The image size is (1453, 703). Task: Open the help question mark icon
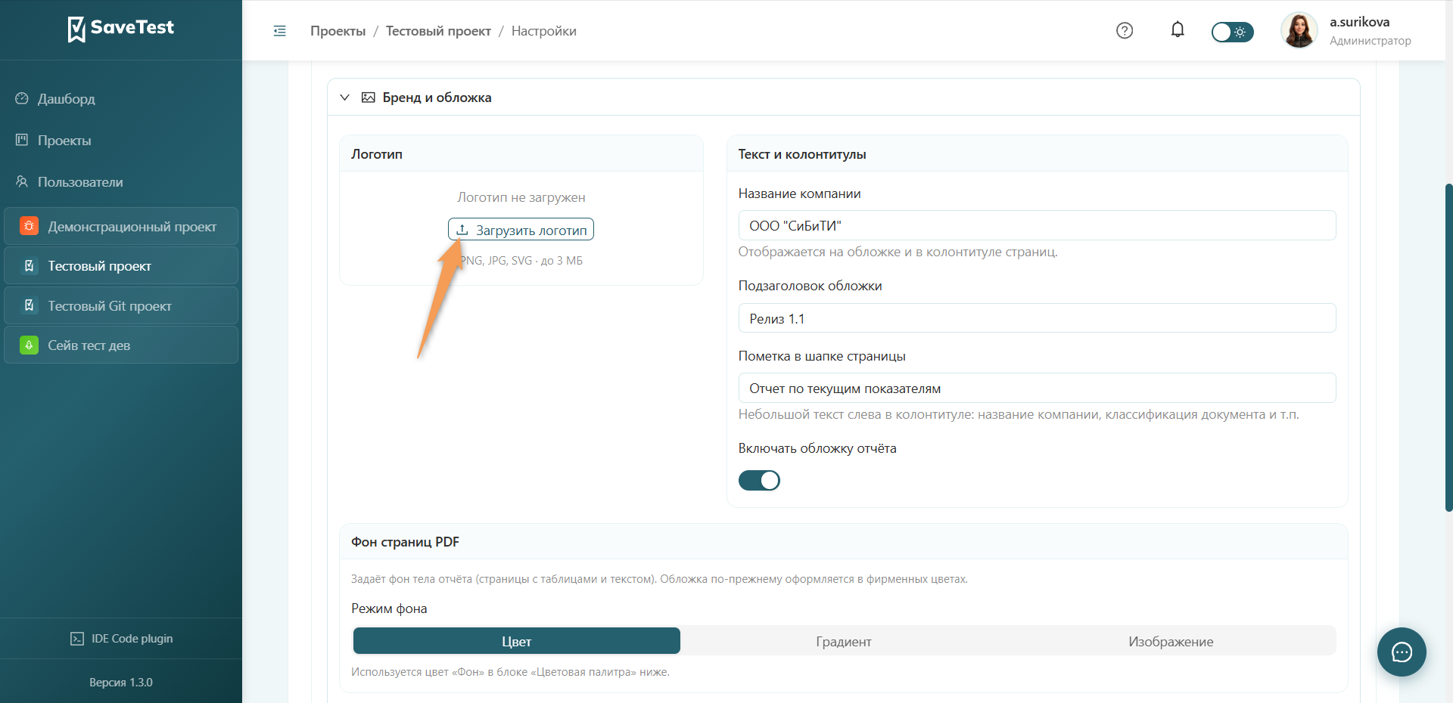pos(1125,30)
